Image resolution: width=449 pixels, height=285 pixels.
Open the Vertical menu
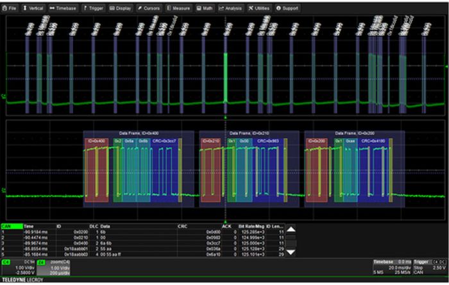tap(33, 8)
